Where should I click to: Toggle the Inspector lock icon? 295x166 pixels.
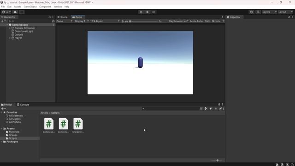click(289, 17)
